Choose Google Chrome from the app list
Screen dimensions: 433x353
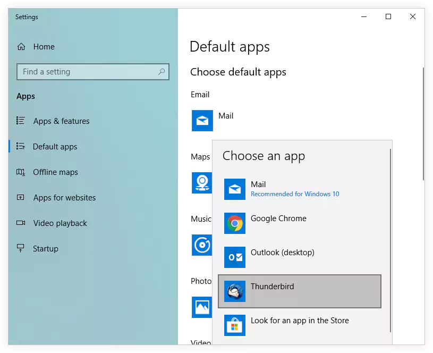278,218
